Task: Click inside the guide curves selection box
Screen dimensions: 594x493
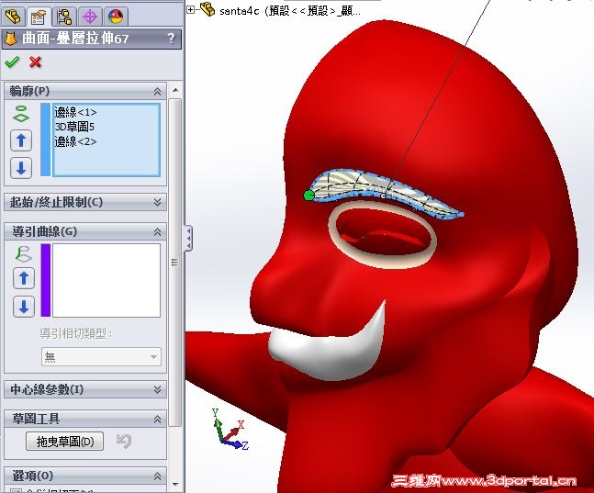Action: pyautogui.click(x=106, y=280)
